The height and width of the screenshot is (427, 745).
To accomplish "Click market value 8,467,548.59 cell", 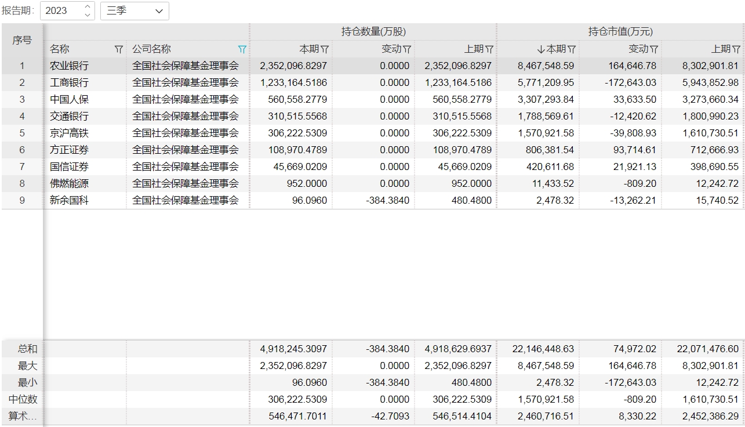I will (x=546, y=66).
